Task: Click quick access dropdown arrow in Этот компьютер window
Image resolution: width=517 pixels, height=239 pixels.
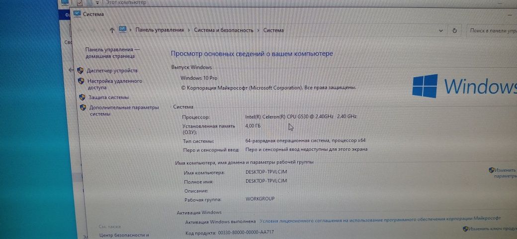Action: coord(97,2)
